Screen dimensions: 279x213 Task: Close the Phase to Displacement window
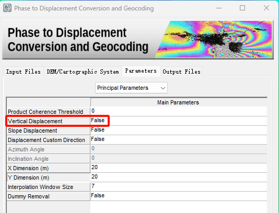[x=266, y=8]
